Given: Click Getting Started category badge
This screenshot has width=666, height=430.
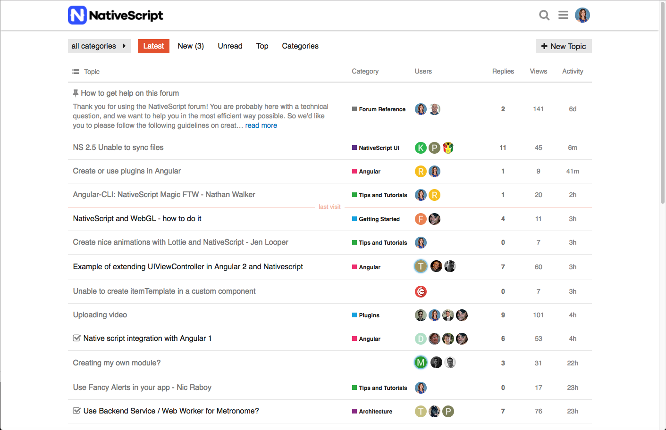Looking at the screenshot, I should click(376, 219).
